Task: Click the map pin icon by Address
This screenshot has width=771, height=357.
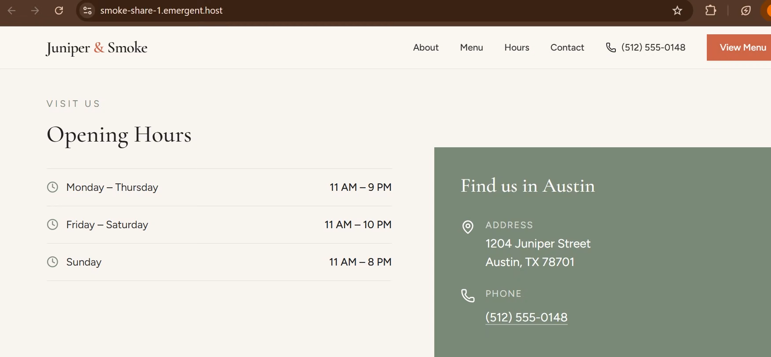Action: tap(468, 227)
